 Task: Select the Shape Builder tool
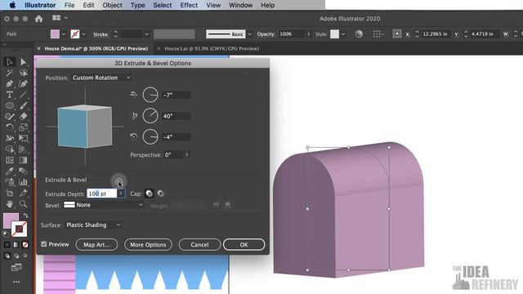9,149
